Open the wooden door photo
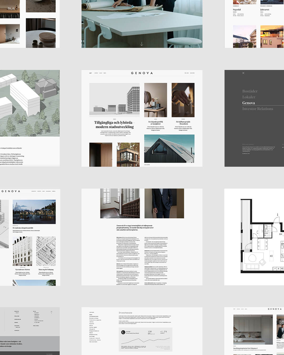Viewport: 284px width, 355px height. (101, 155)
